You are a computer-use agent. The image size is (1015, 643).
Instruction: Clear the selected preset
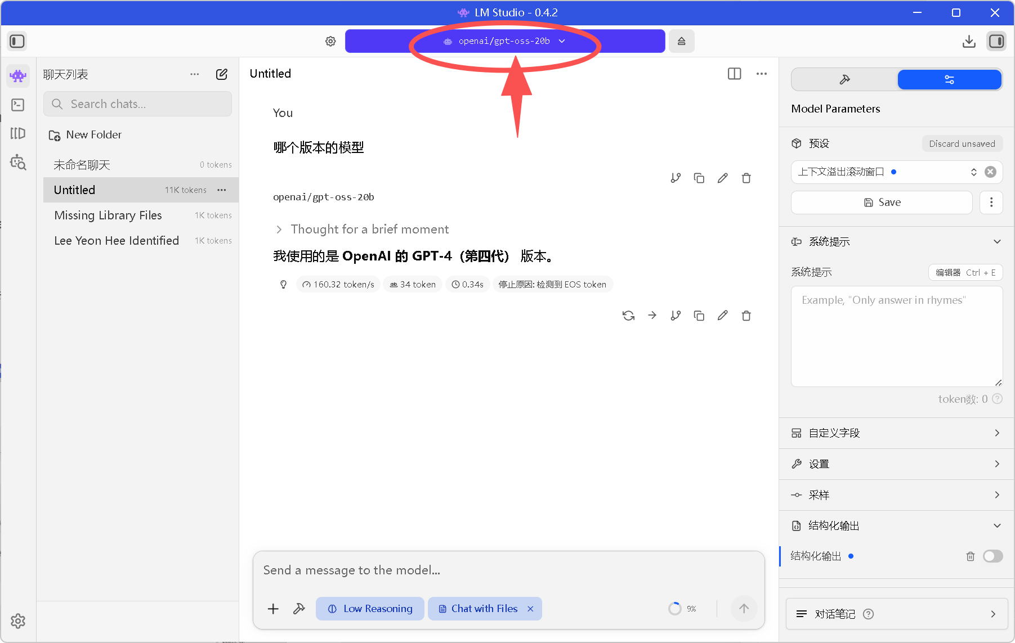click(991, 172)
